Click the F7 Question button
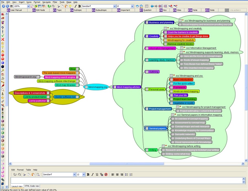The width and height of the screenshot is (248, 191). (x=146, y=10)
